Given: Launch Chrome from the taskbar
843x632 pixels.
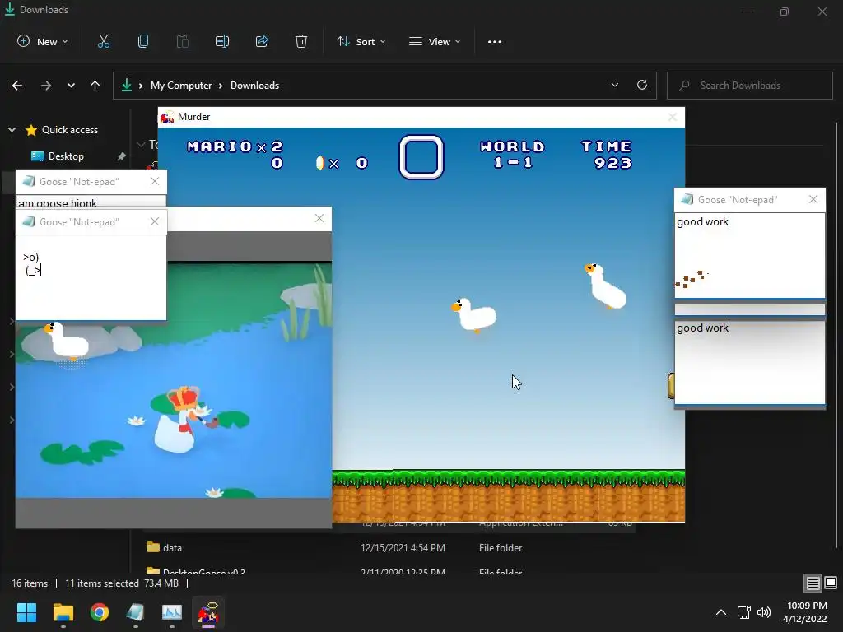Looking at the screenshot, I should click(100, 612).
